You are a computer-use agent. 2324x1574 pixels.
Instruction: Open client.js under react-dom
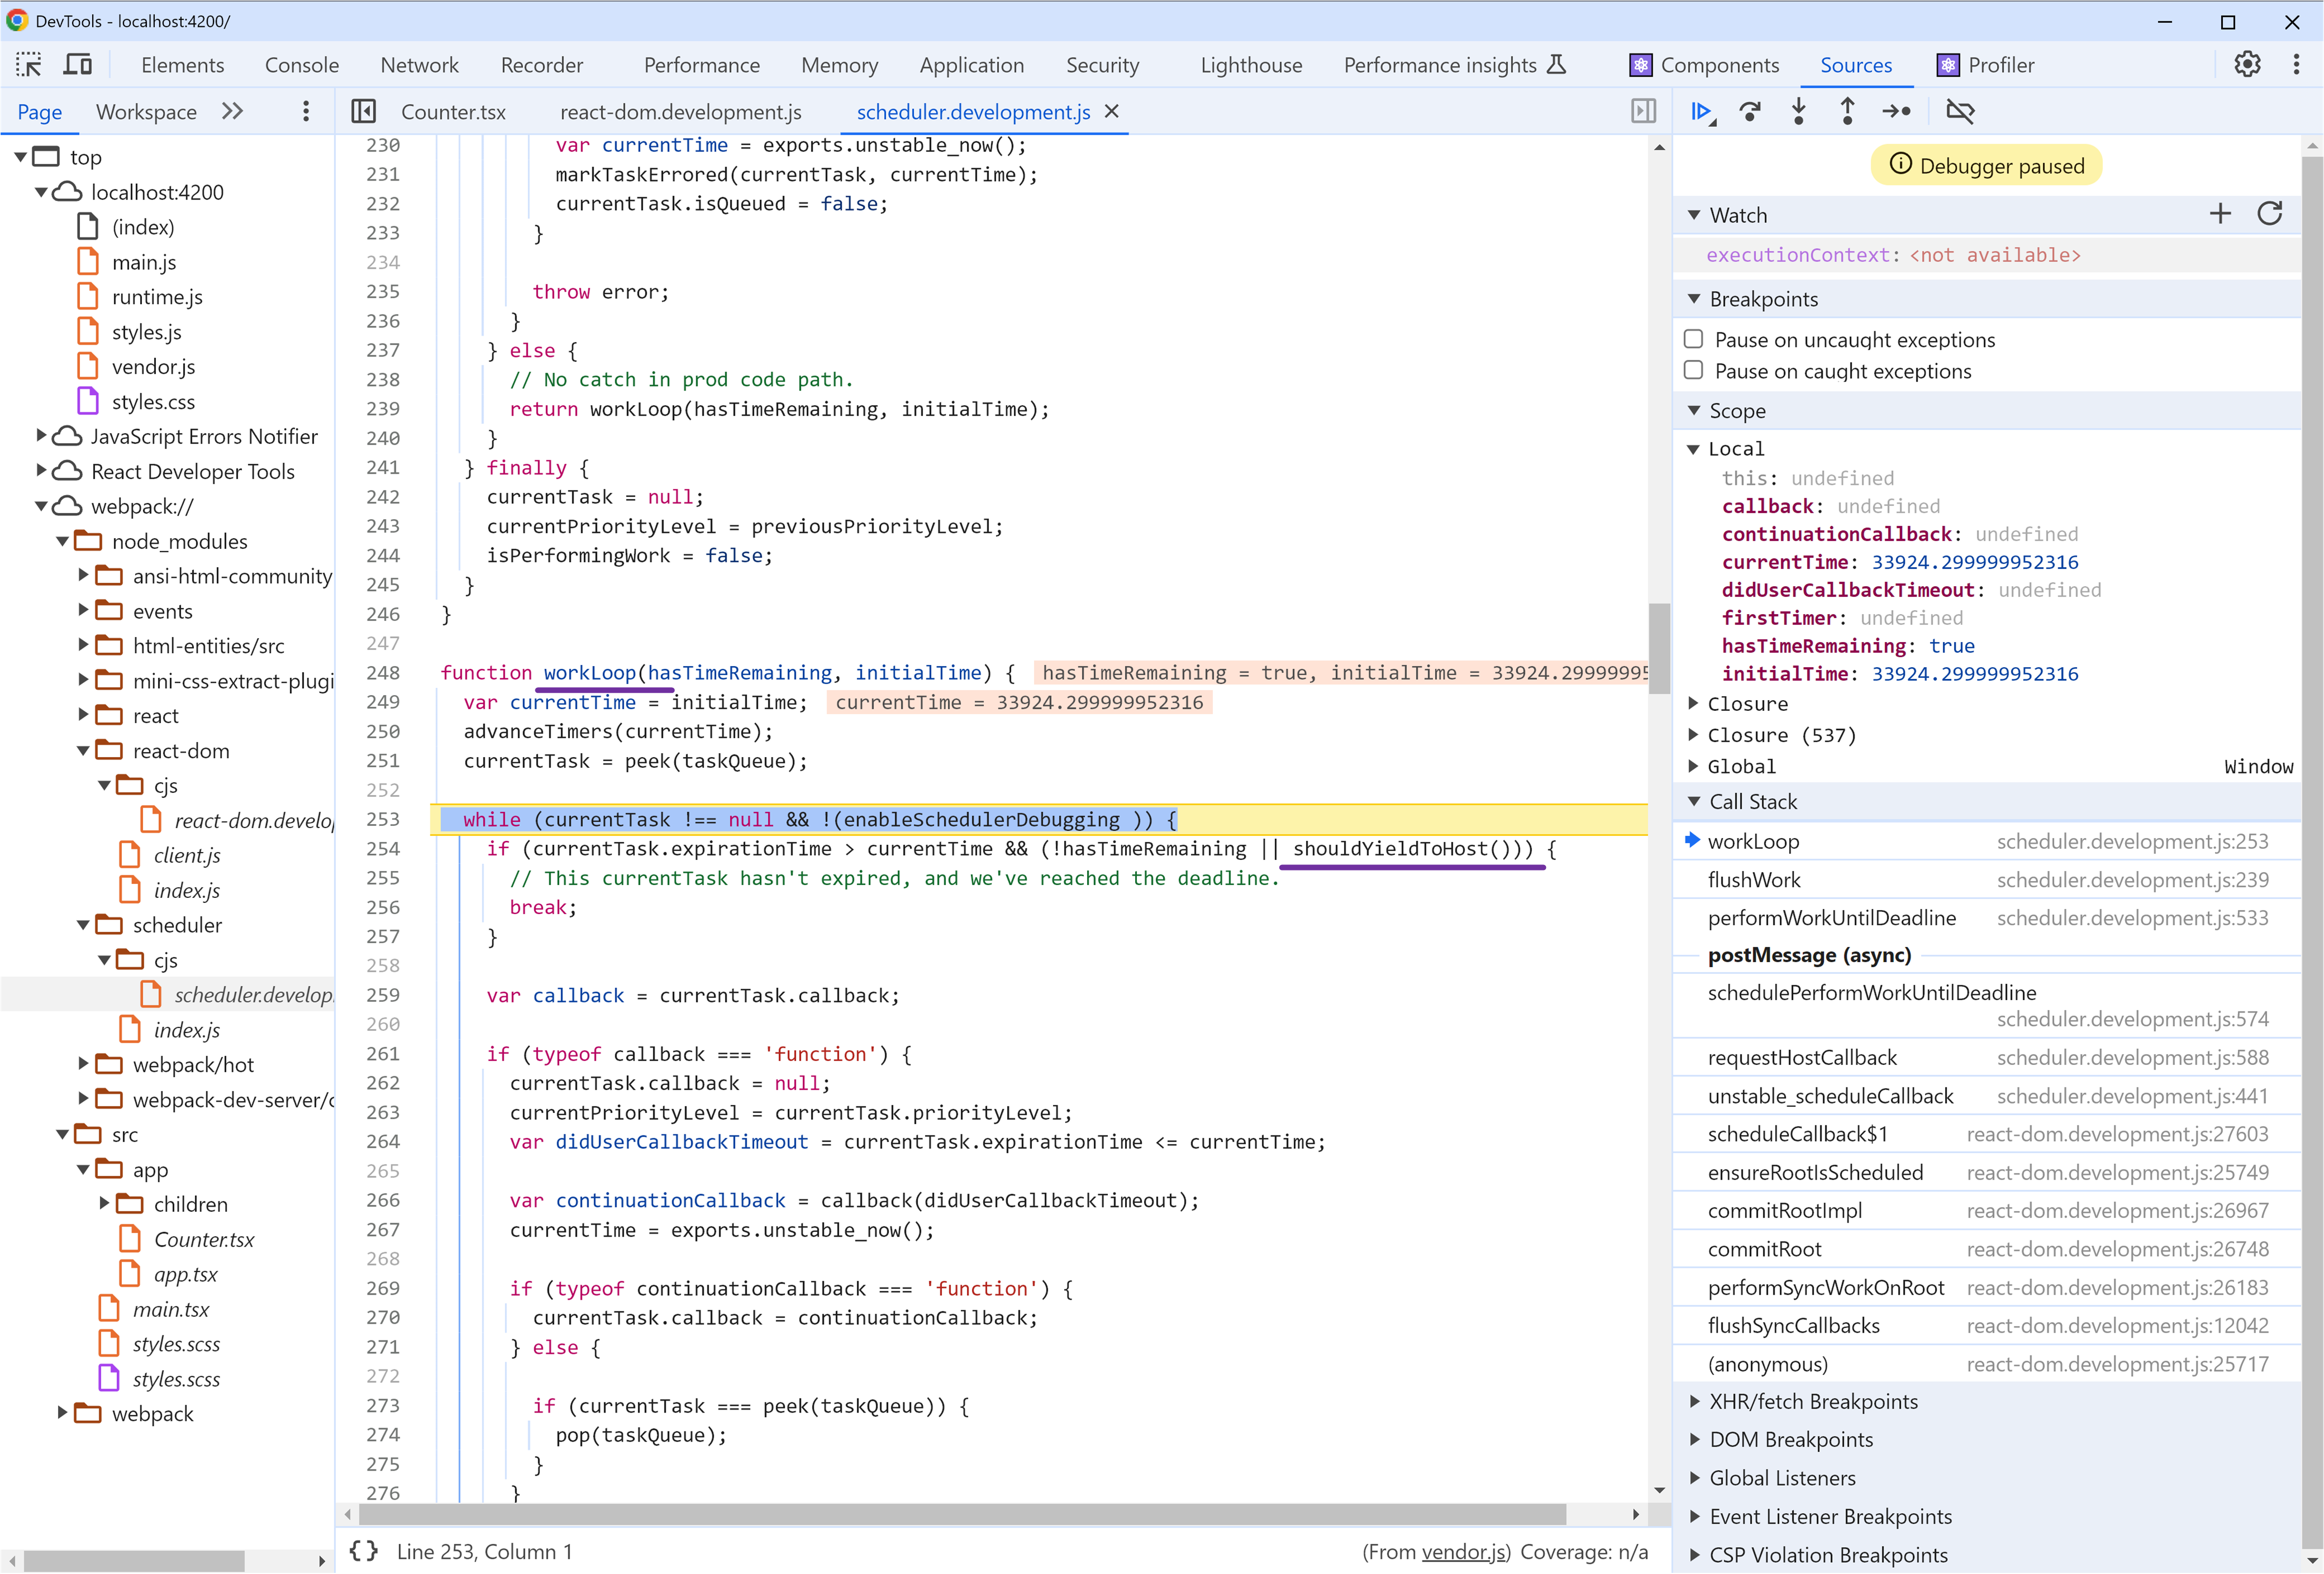187,856
